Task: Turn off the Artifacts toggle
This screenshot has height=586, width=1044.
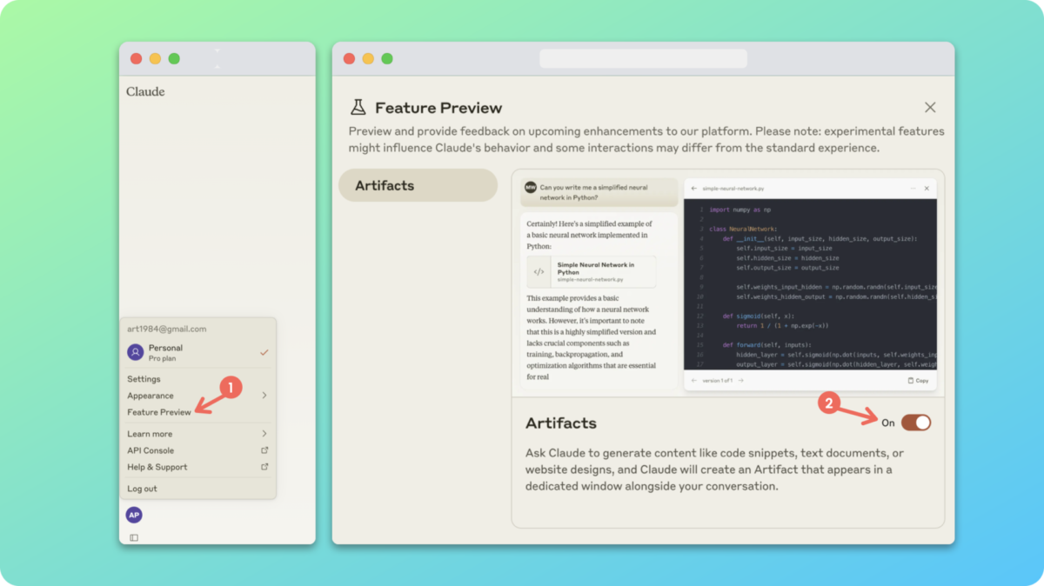Action: coord(915,423)
